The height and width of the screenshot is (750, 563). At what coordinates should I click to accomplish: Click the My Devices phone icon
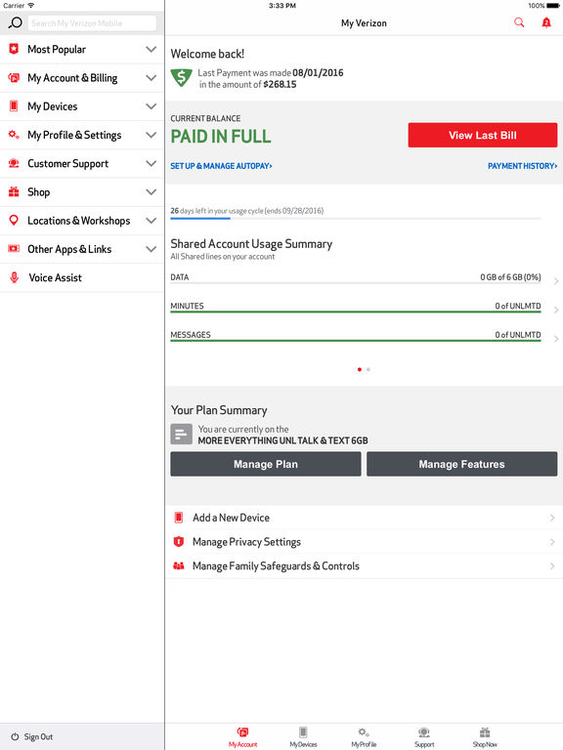tap(14, 105)
